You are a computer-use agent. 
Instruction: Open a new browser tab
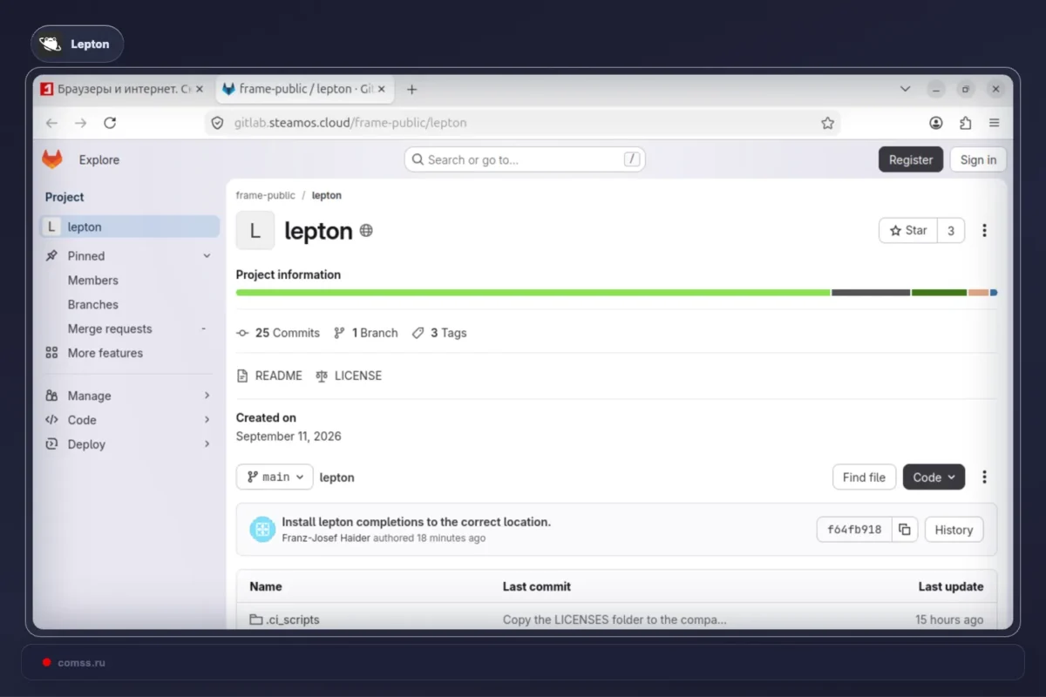(x=412, y=89)
